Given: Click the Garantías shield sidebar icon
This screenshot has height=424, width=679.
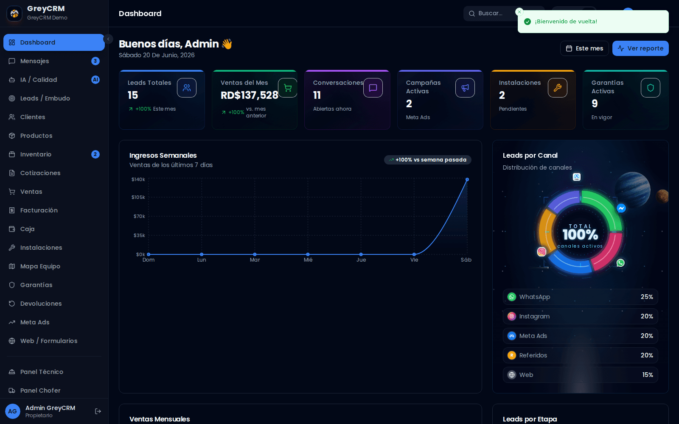Looking at the screenshot, I should (x=12, y=285).
